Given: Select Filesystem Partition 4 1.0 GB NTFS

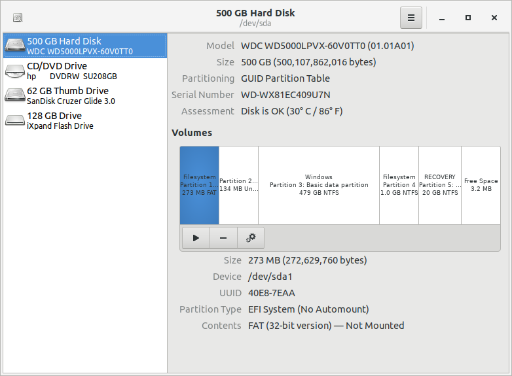Looking at the screenshot, I should tap(399, 185).
